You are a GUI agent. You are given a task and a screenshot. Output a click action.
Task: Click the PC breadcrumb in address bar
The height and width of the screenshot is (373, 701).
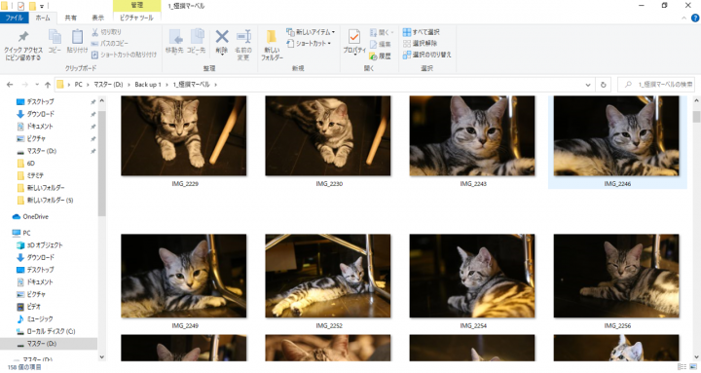[78, 85]
